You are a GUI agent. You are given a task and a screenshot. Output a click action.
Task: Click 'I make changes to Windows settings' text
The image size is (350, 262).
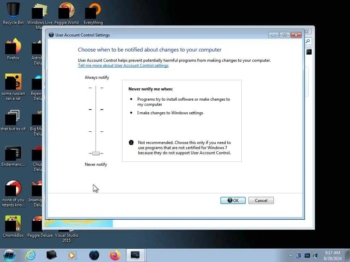pos(170,113)
